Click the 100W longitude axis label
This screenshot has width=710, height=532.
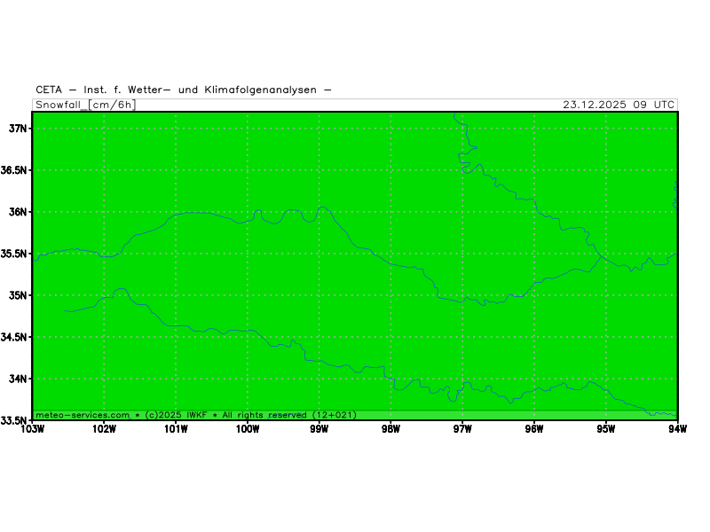click(x=248, y=430)
